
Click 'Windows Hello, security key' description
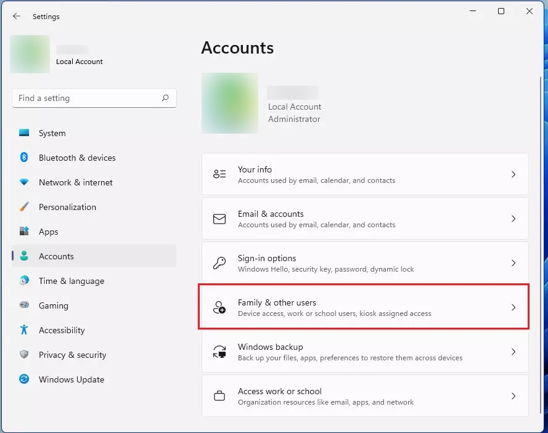[325, 269]
